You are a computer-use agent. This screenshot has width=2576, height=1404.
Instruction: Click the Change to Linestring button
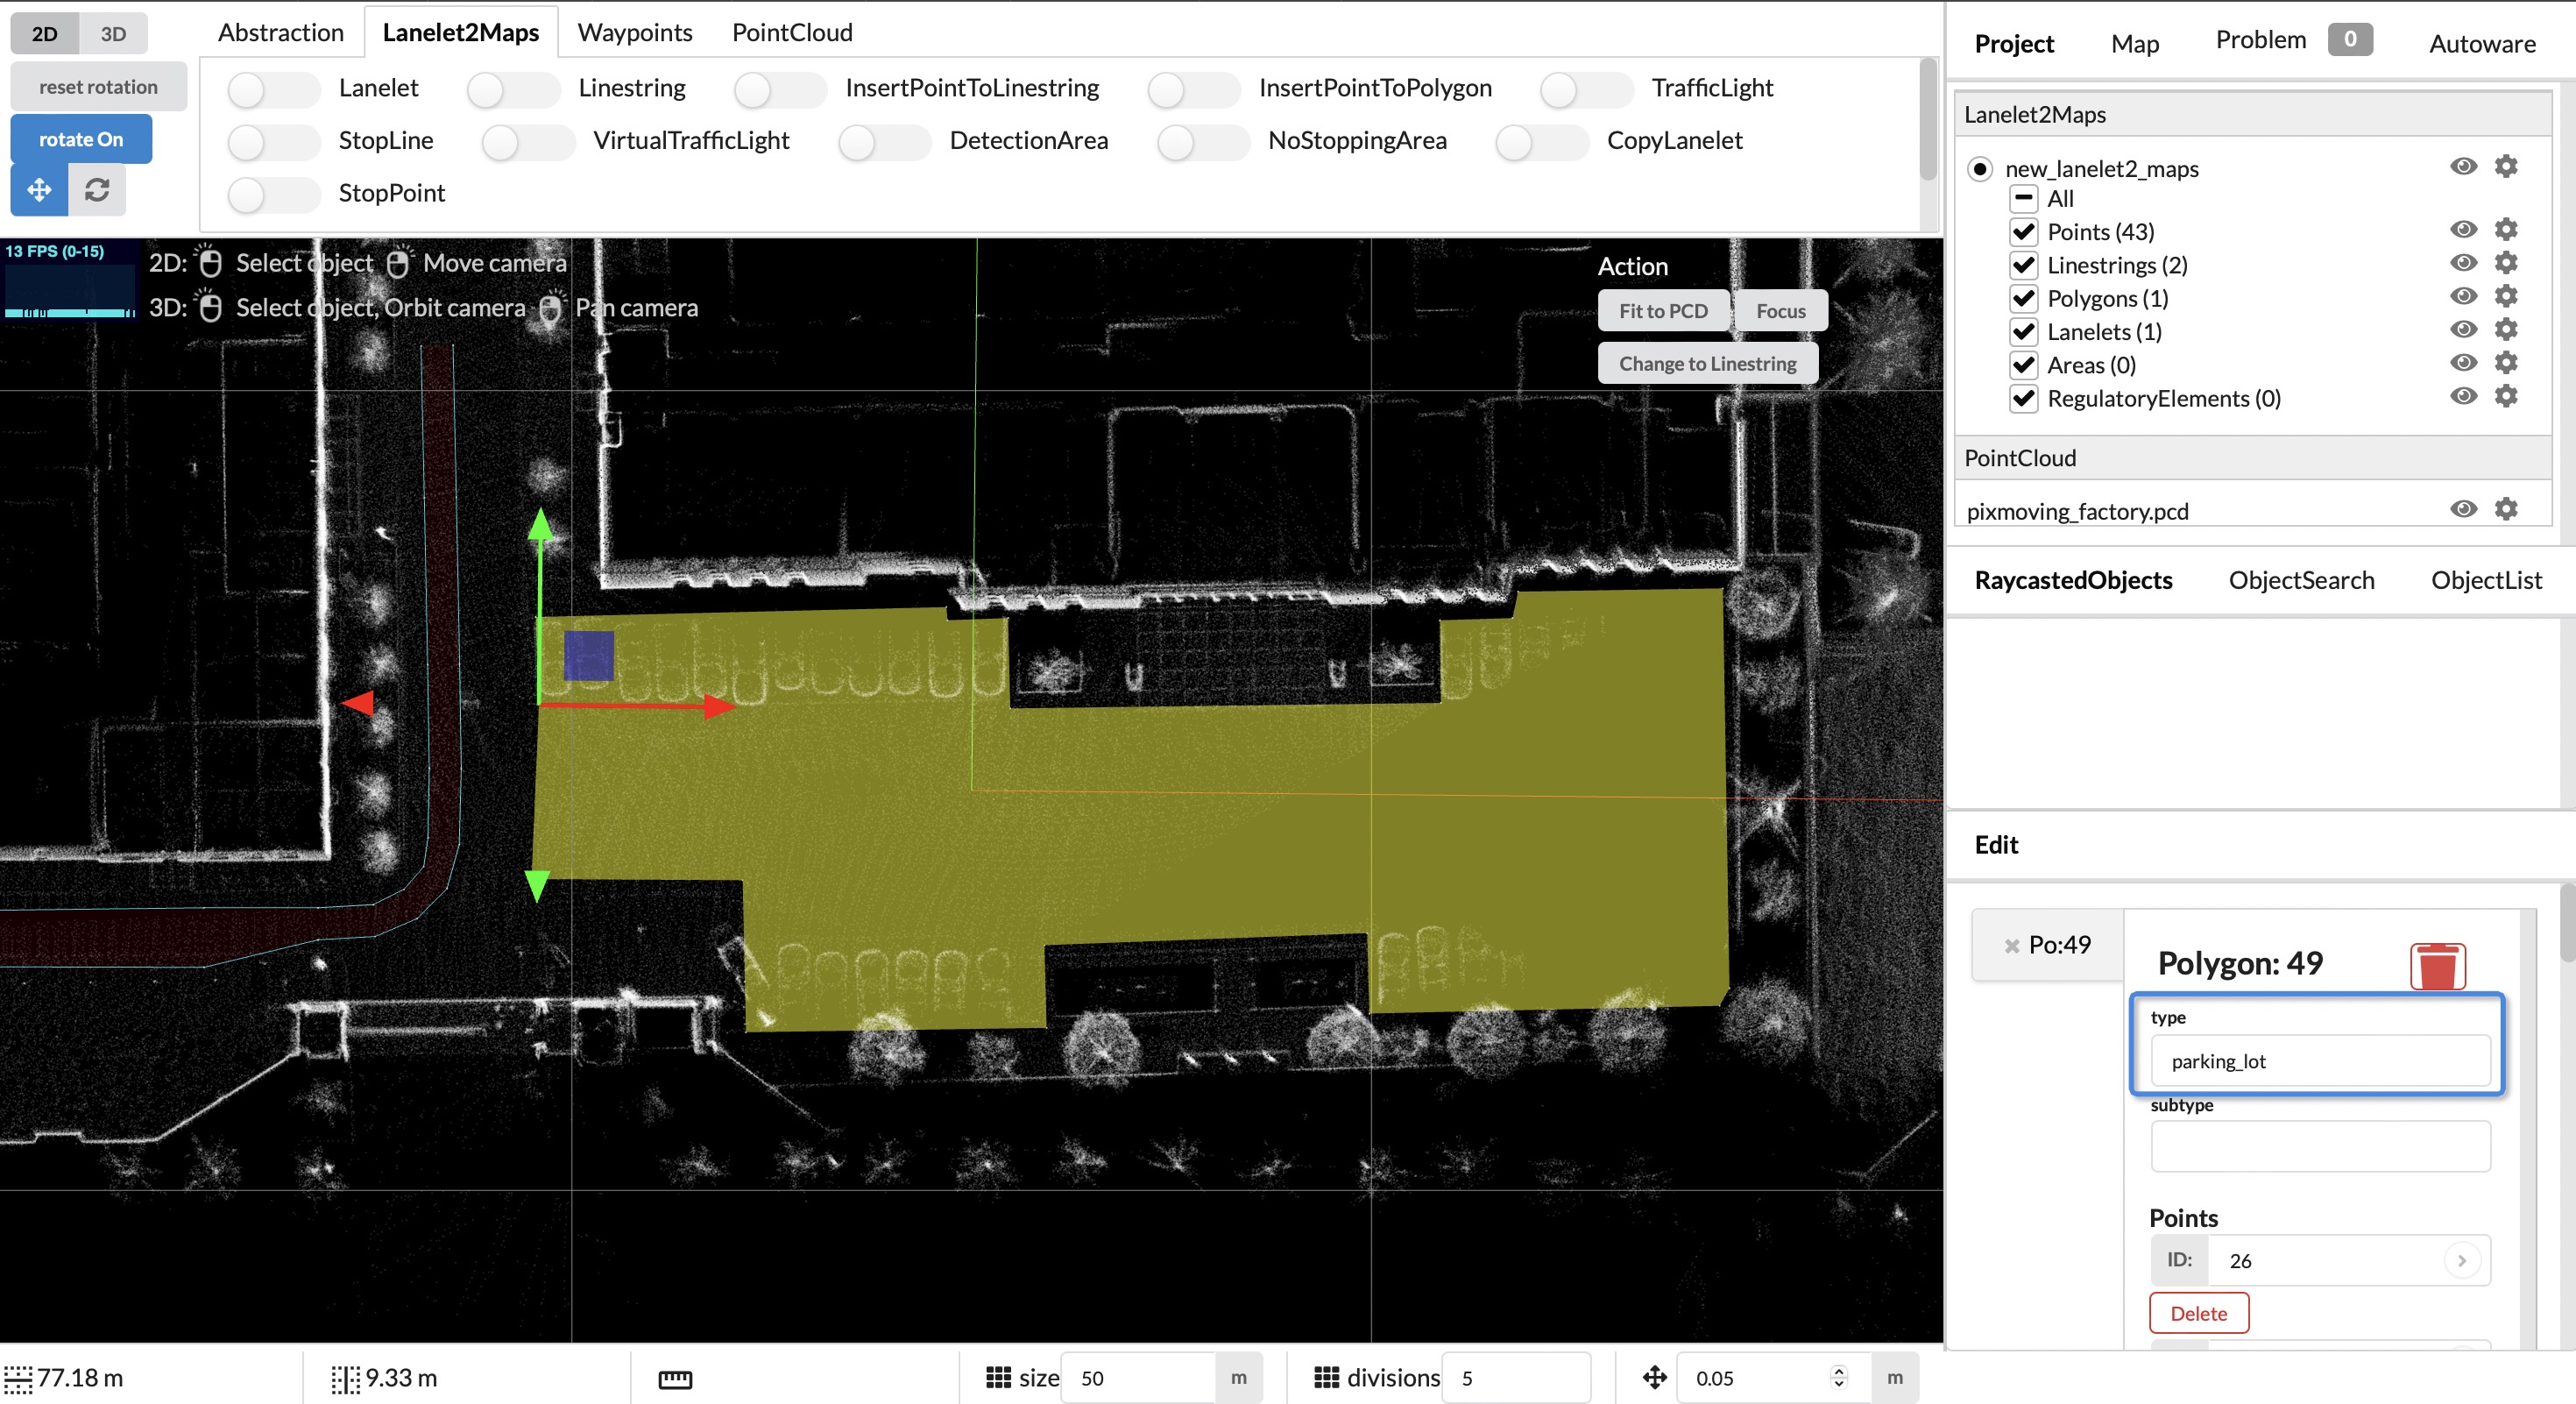1707,362
